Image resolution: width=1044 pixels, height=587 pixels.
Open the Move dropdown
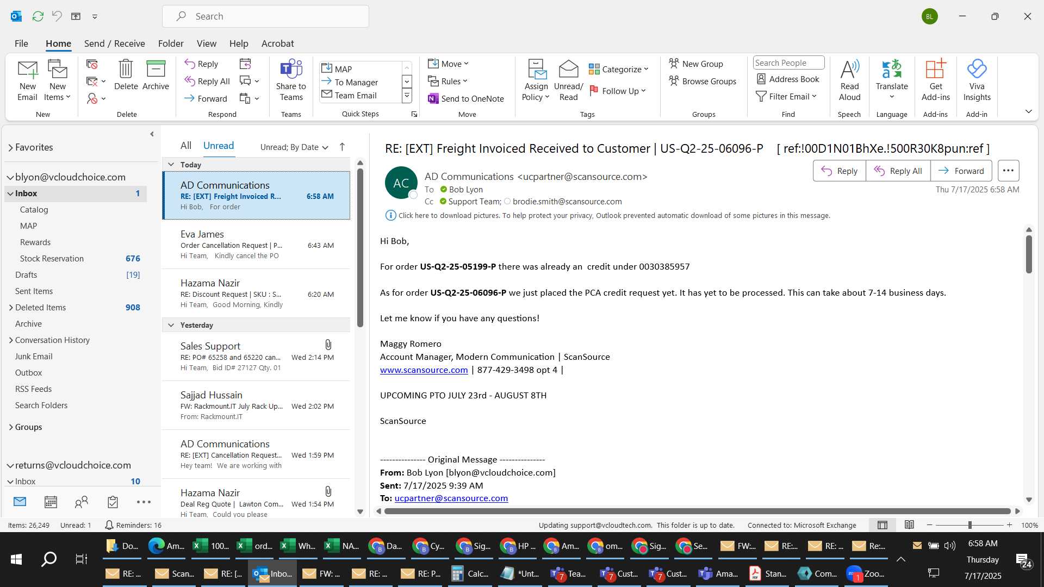(448, 64)
